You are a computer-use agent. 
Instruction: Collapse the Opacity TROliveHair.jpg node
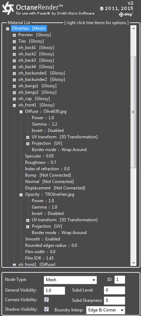pos(21,195)
